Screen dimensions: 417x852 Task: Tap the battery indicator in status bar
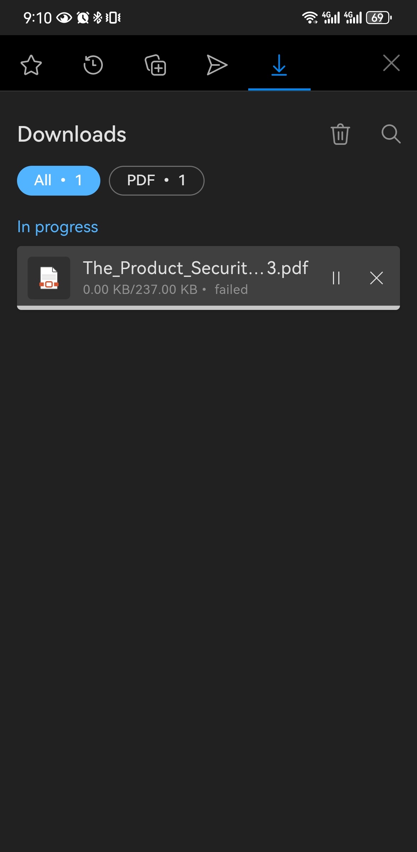[379, 17]
